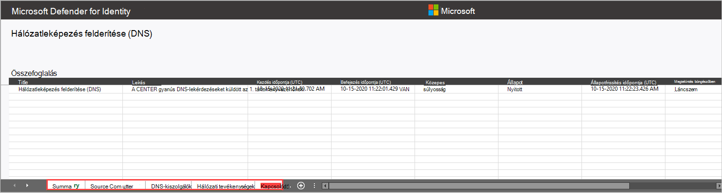Click the title cell Hálózatleképezés felderítése (DNS) in table
Viewport: 722px width, 193px height.
pos(59,89)
